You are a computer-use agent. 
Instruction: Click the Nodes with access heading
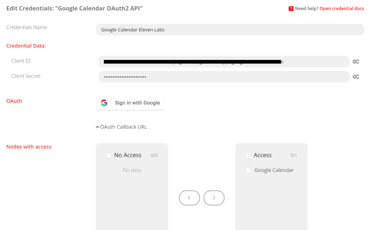pos(29,147)
